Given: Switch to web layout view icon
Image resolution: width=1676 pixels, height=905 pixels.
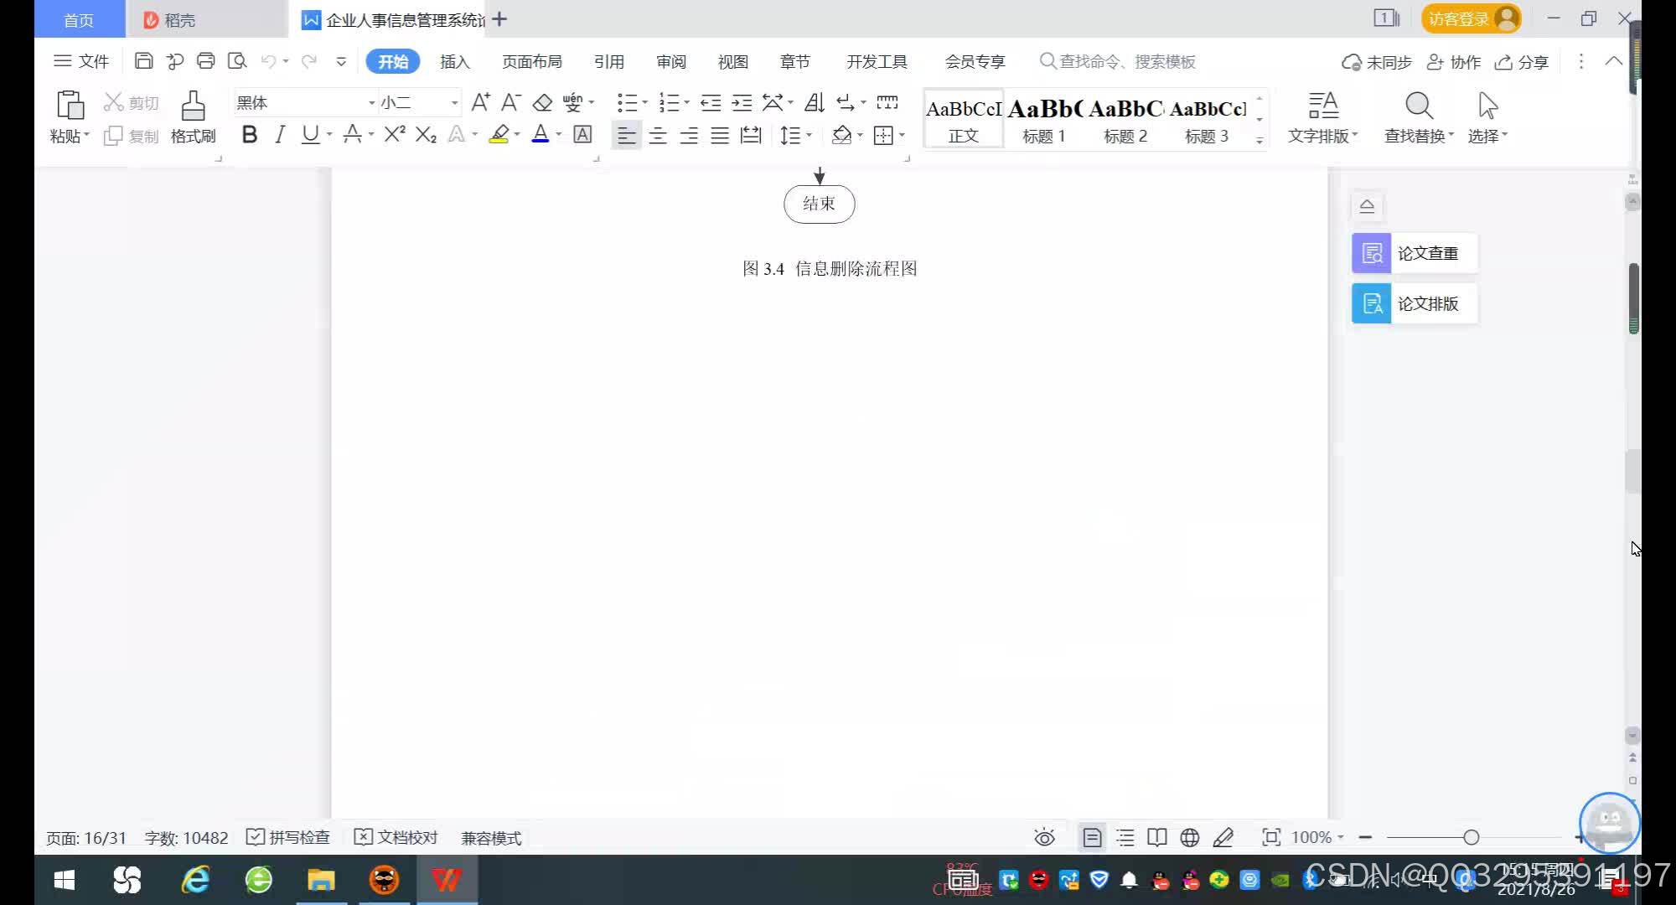Looking at the screenshot, I should click(1189, 837).
